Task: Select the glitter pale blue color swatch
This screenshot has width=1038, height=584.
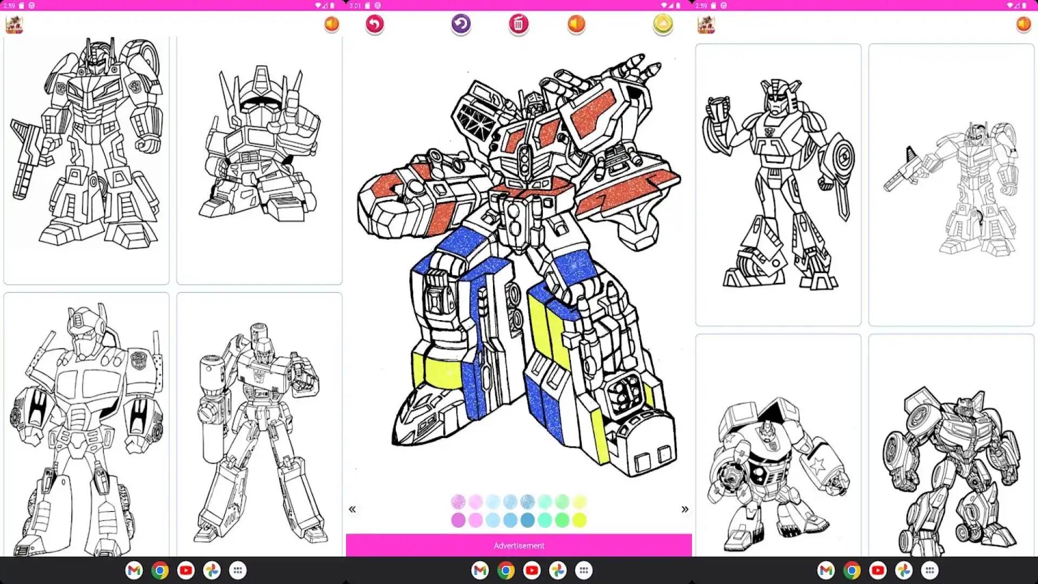Action: point(493,502)
